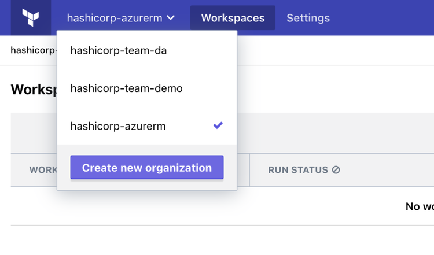Go to the Settings tab
434x255 pixels.
tap(308, 18)
